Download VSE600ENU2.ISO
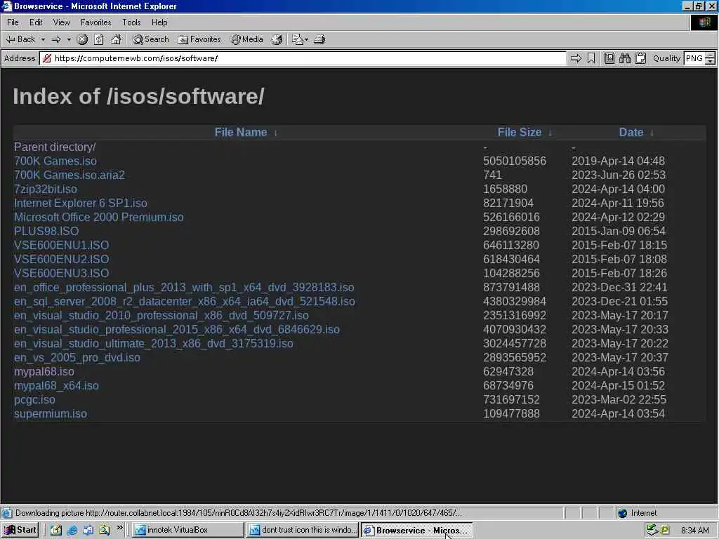719x539 pixels. (62, 260)
